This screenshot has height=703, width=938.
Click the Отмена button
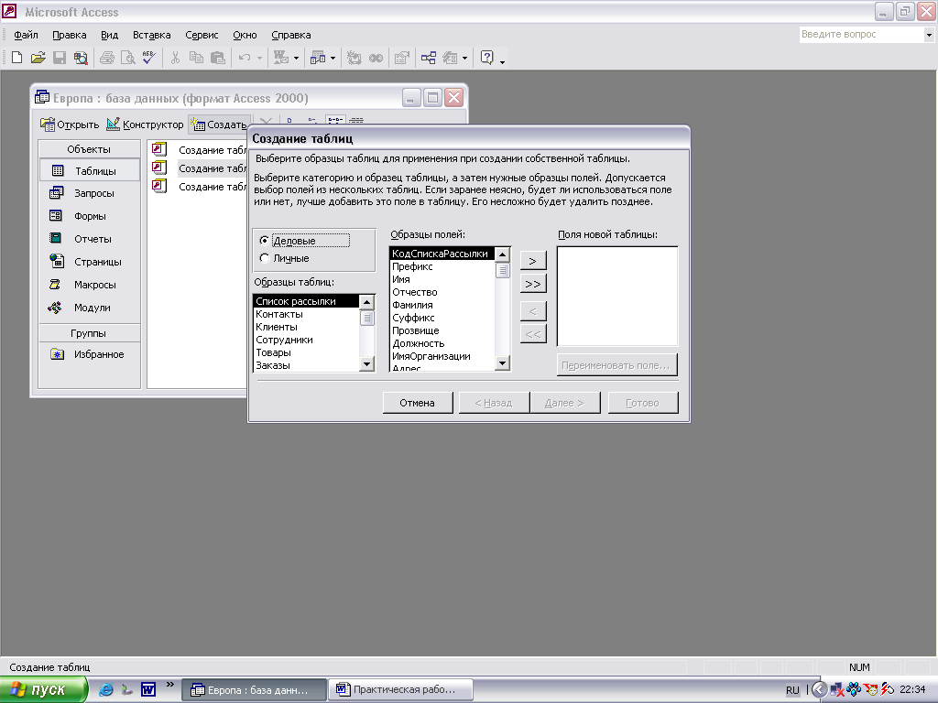pos(418,403)
